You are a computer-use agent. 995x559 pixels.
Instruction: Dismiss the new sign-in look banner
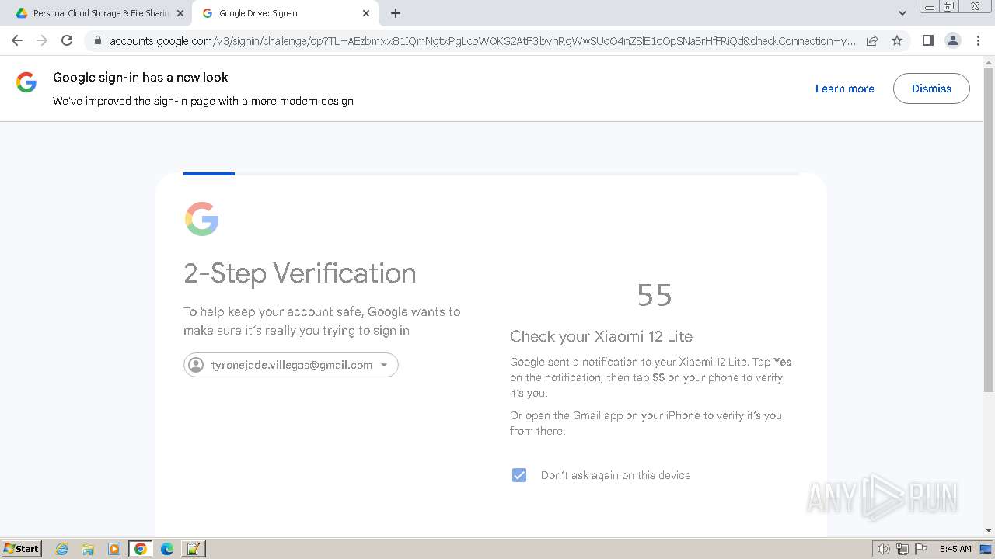[x=931, y=89]
